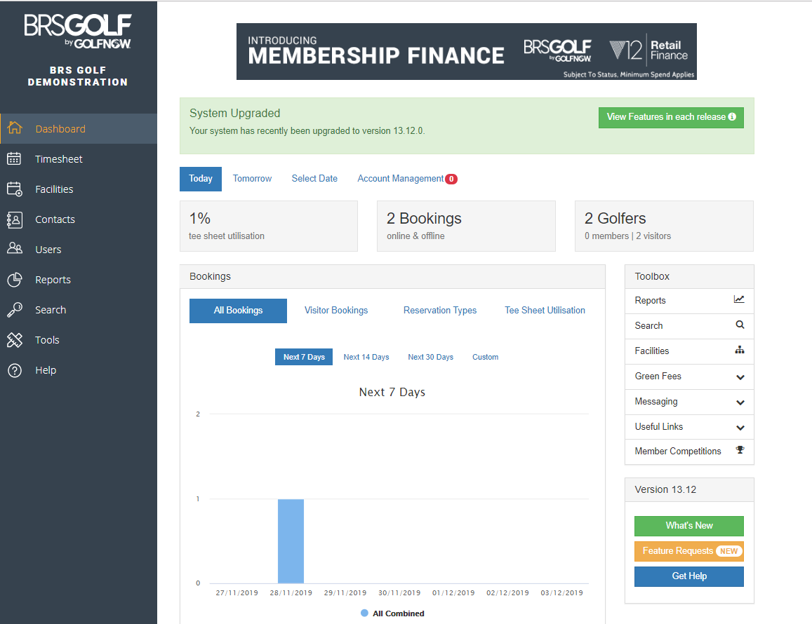Open the Contacts menu item

coord(79,219)
